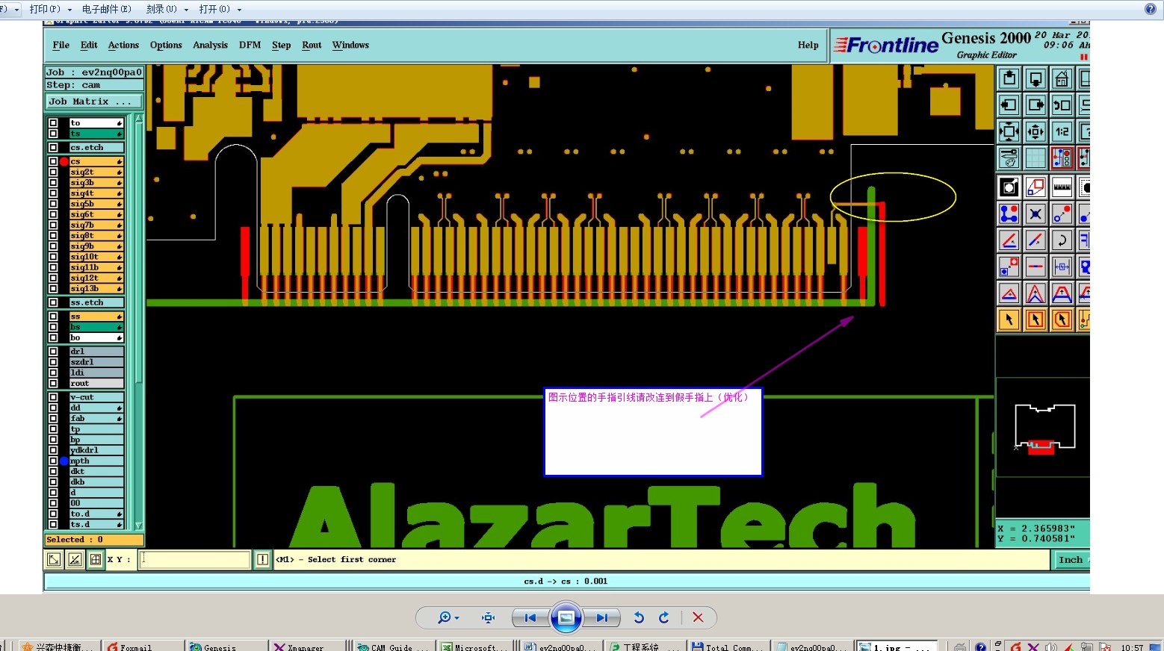Select the connected blue-red nodes snap tool
This screenshot has height=651, width=1164.
(1009, 214)
